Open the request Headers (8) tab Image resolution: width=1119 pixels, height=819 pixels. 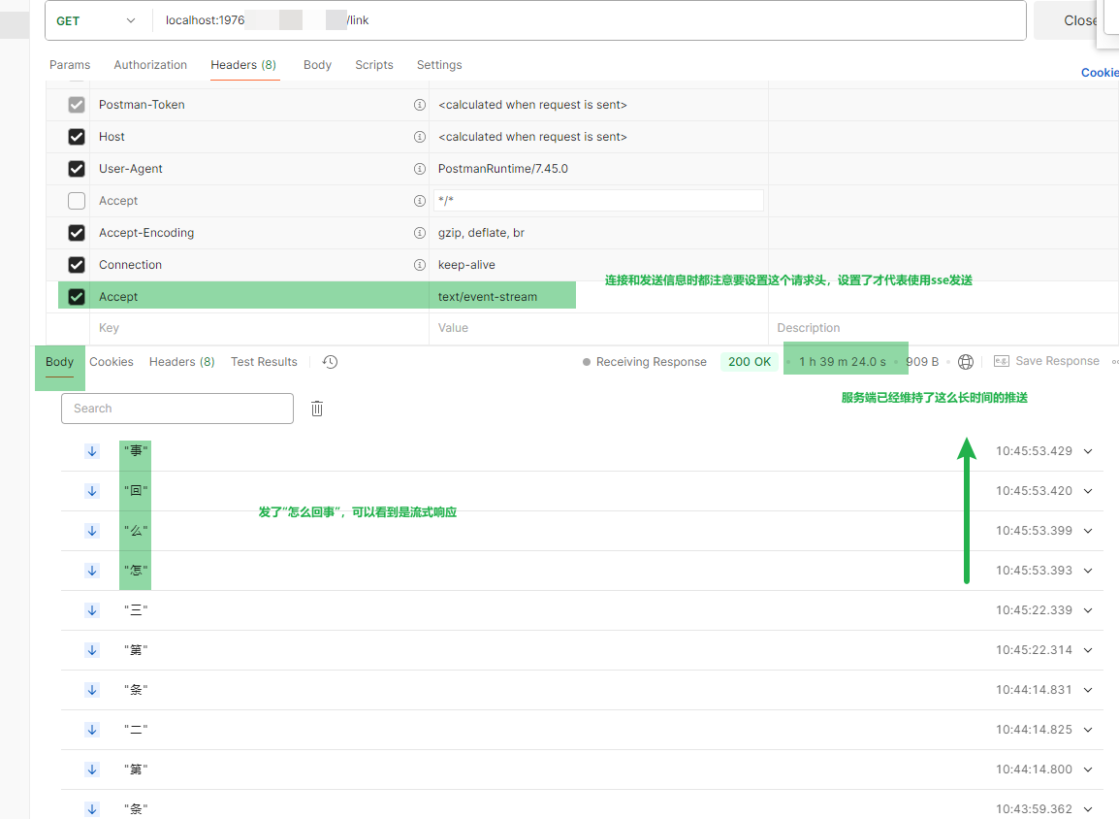coord(243,65)
